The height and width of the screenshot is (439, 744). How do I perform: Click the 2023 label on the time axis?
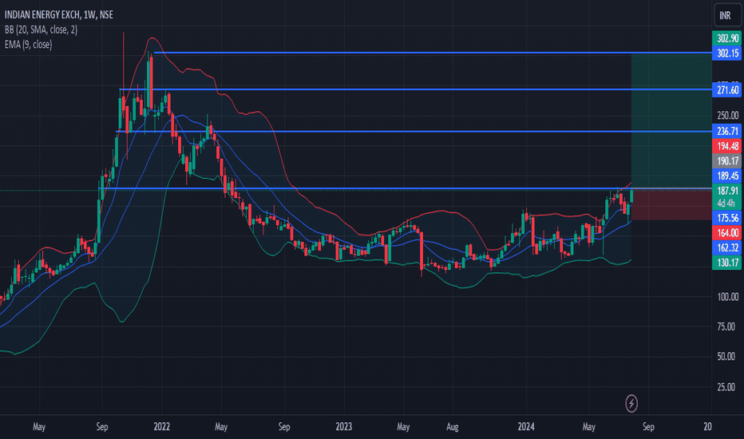343,427
